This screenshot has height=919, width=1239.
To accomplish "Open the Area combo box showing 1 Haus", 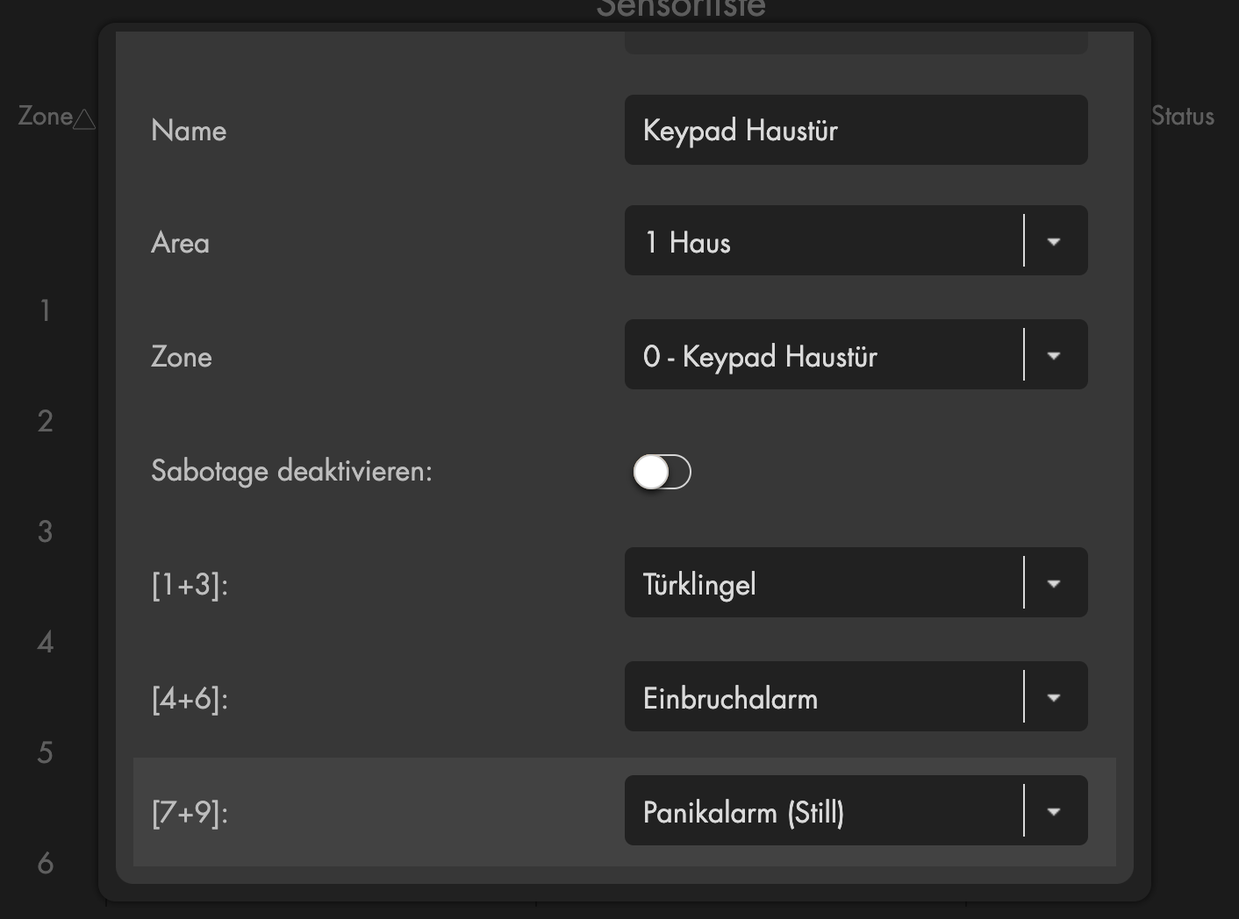I will (x=856, y=240).
